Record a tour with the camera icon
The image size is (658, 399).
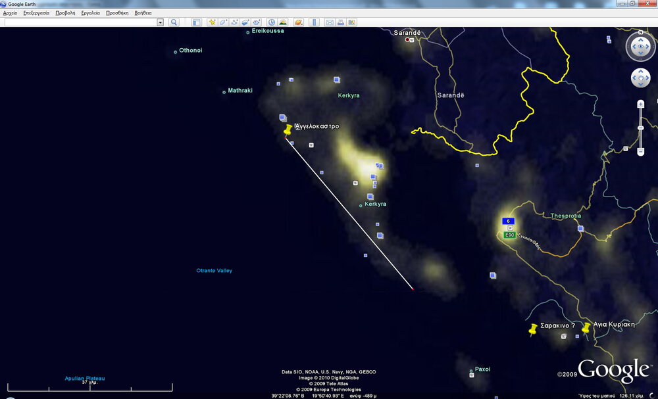(x=255, y=22)
